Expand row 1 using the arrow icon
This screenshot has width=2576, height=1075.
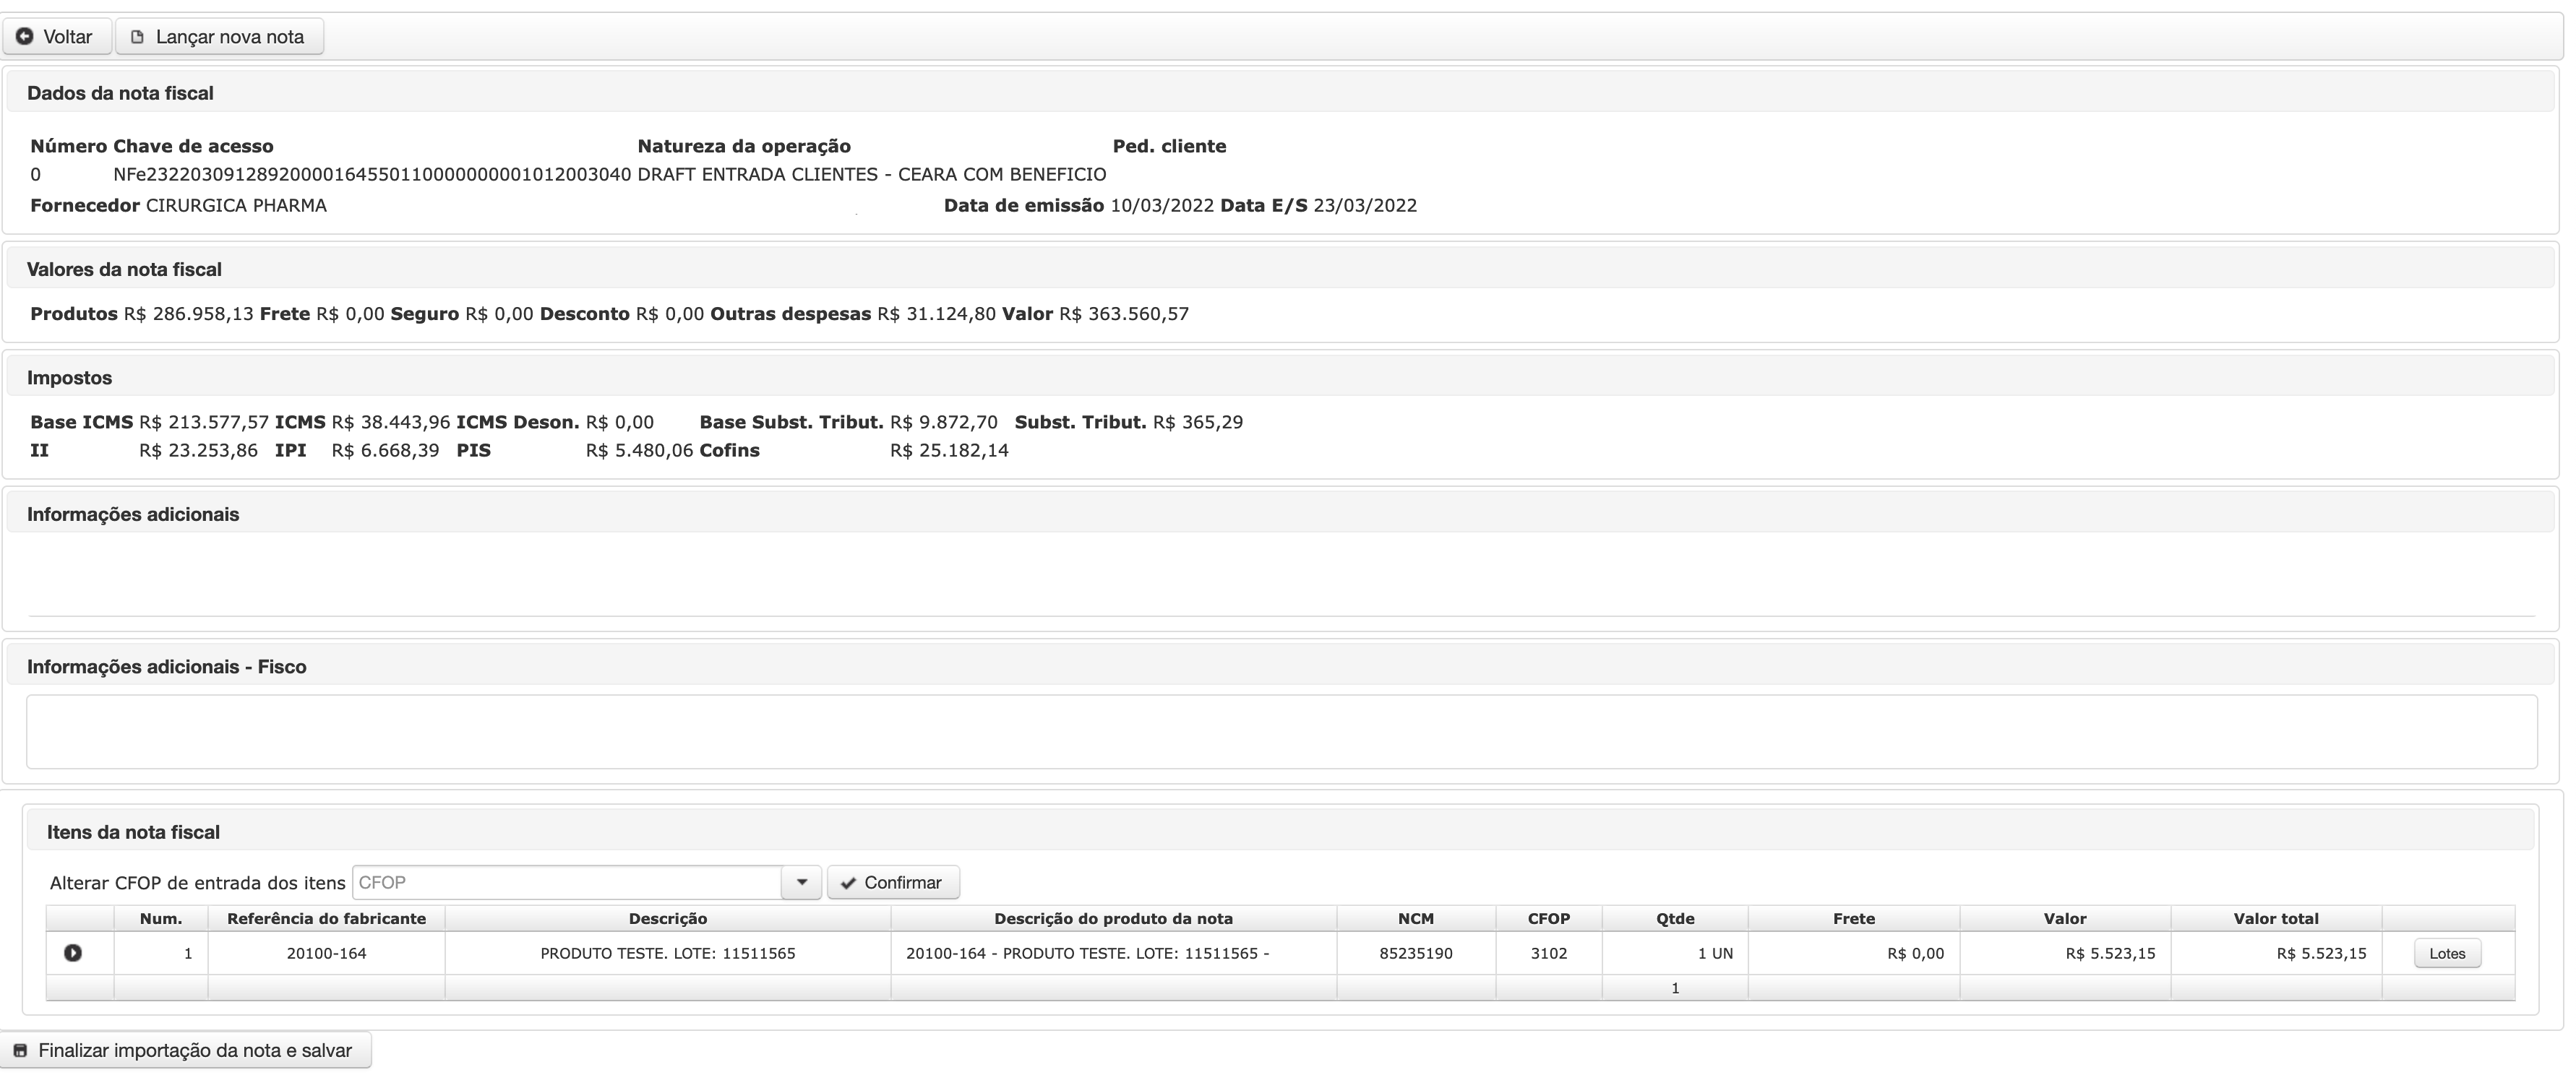tap(73, 953)
